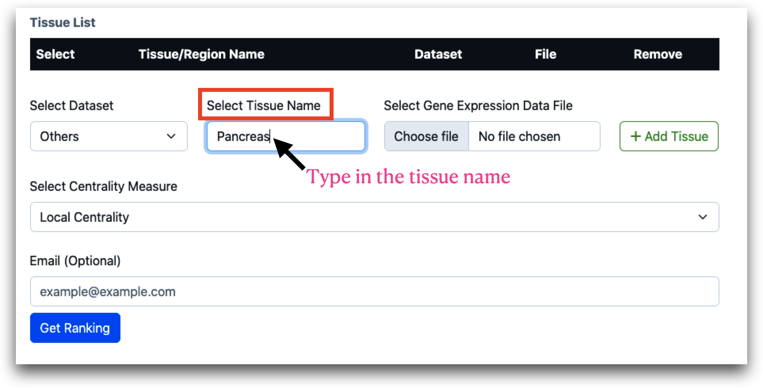
Task: Click the chevron arrow in the Others dropdown
Action: (171, 136)
